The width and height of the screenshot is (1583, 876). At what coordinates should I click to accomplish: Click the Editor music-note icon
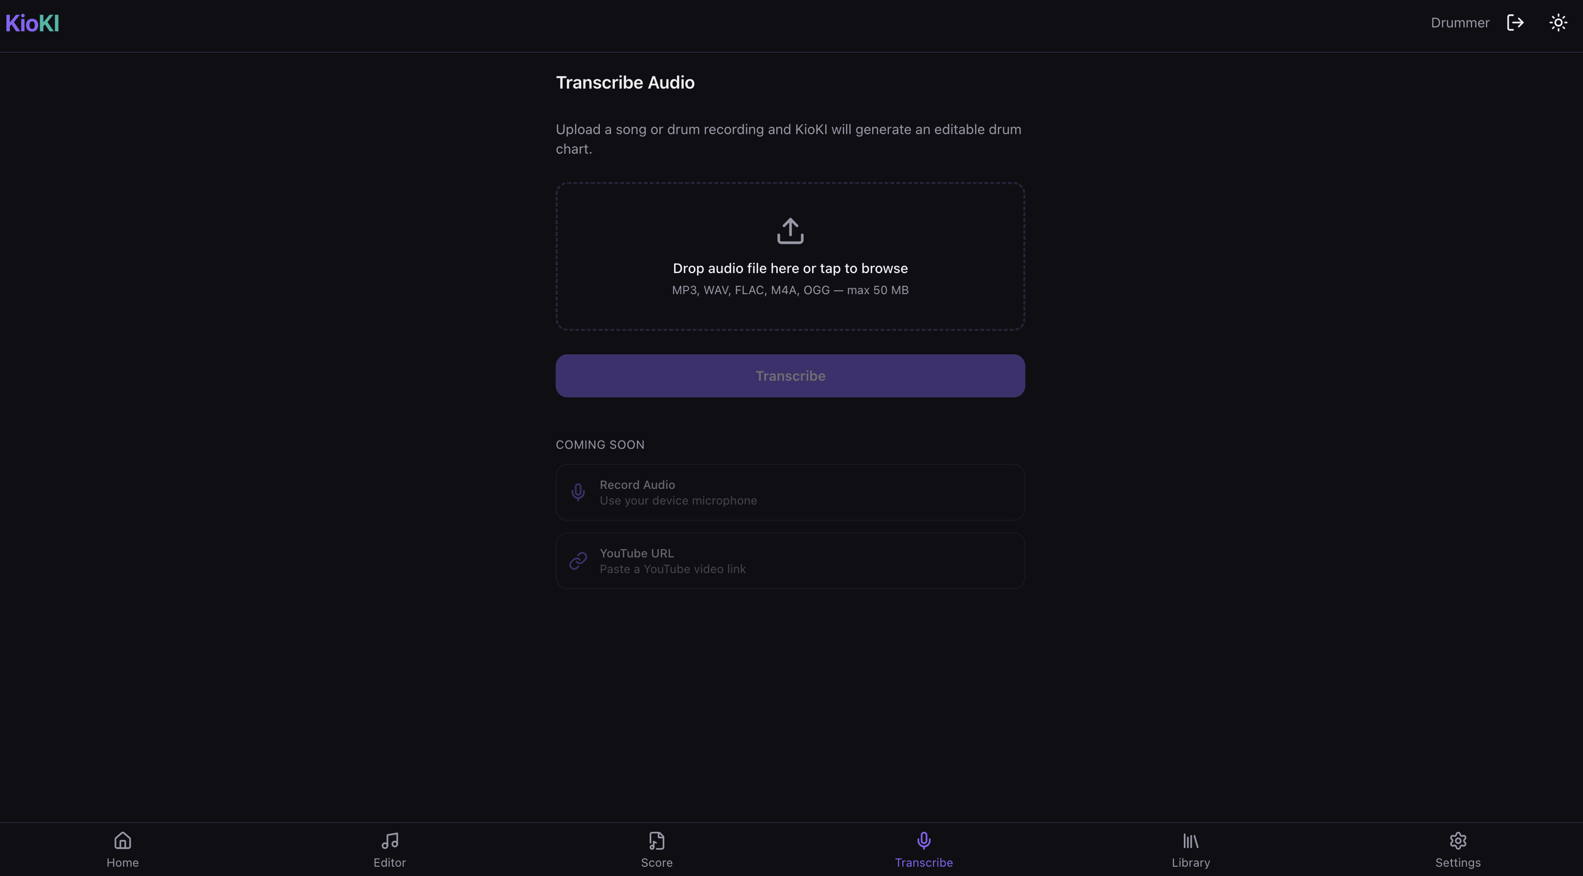[389, 840]
